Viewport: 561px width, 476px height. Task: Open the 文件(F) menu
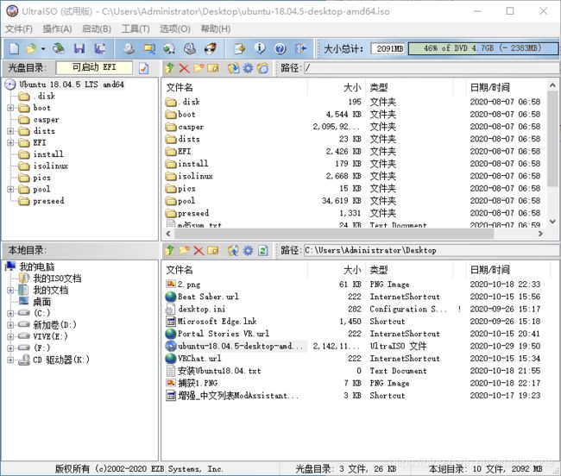[19, 29]
